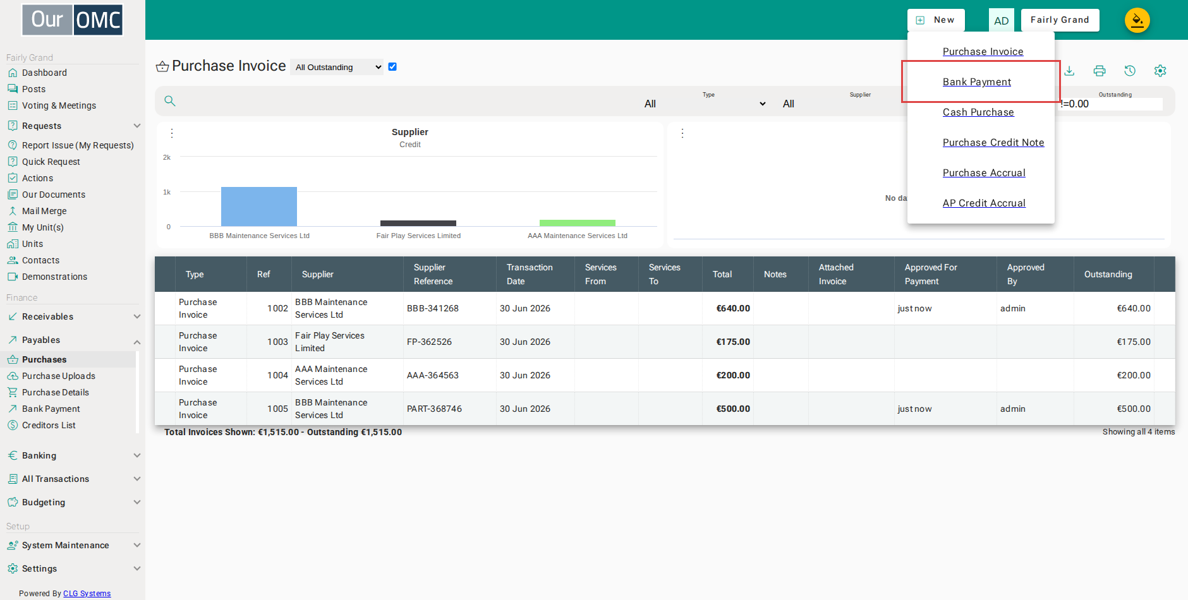Sort by the Total column header

[722, 274]
